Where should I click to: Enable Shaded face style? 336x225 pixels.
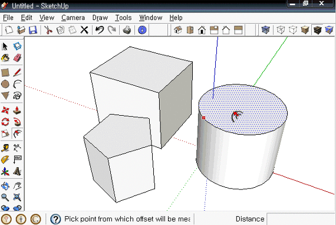click(305, 30)
